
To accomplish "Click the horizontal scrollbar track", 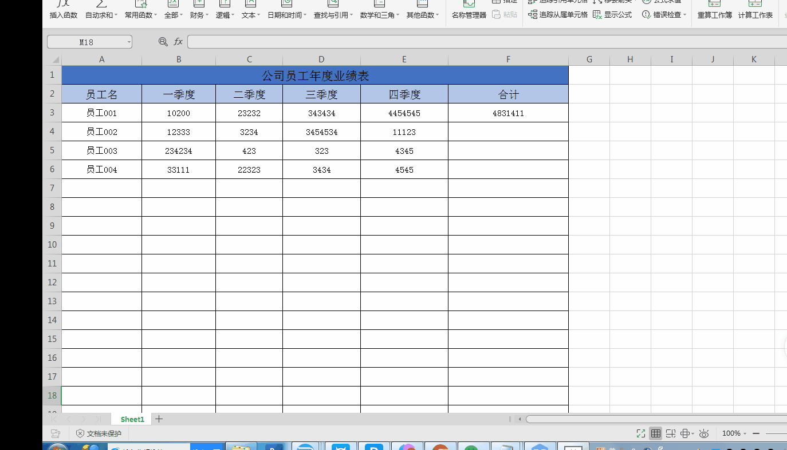I will click(656, 419).
